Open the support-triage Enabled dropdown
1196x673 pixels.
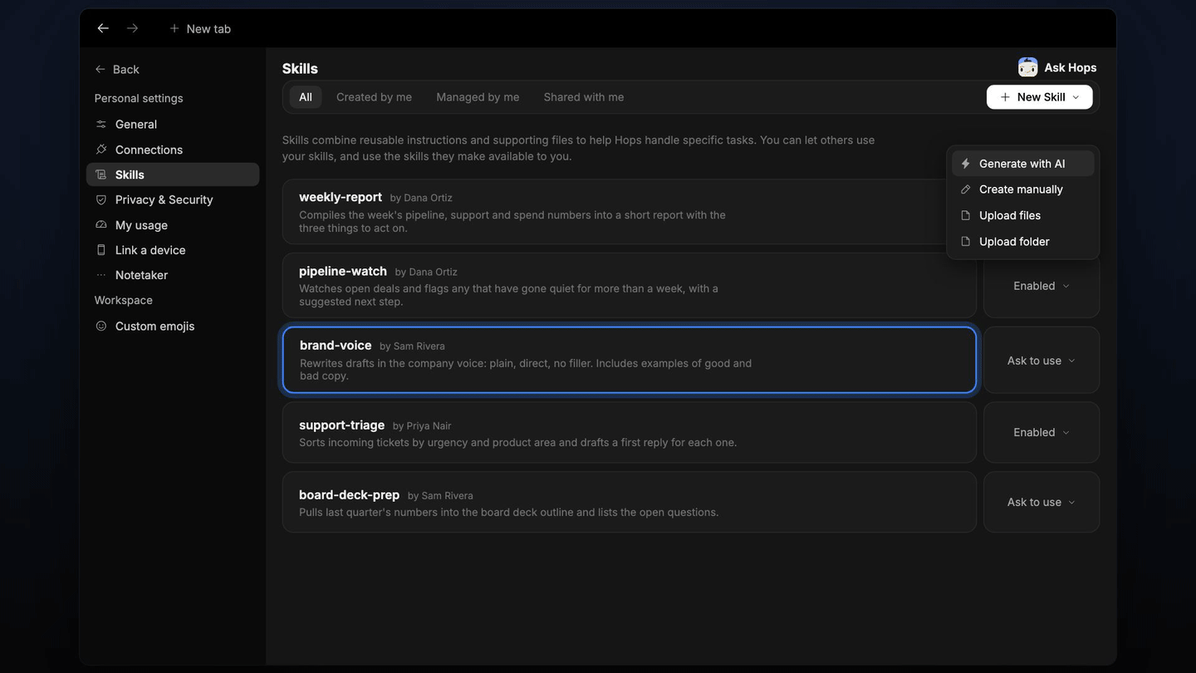(x=1042, y=432)
